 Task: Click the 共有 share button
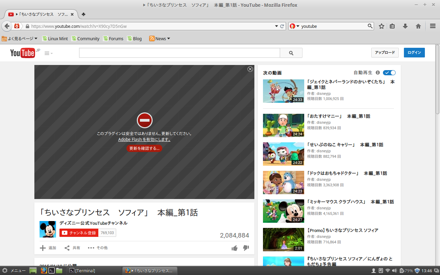(x=73, y=248)
